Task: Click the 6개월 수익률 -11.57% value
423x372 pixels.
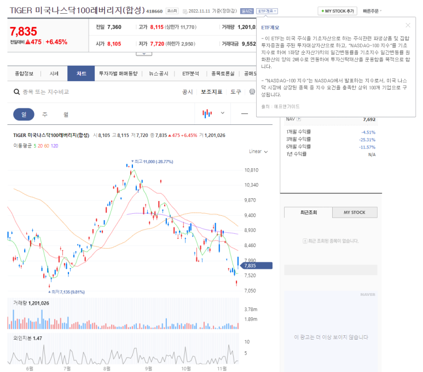Action: point(367,147)
